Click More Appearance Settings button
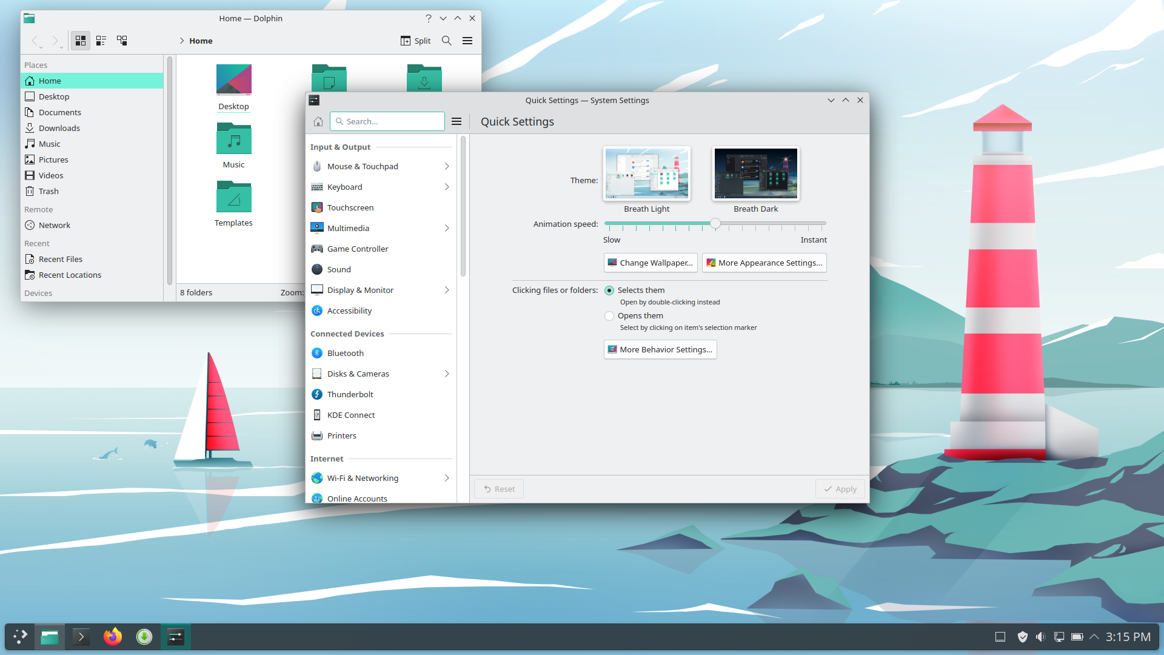 (764, 263)
